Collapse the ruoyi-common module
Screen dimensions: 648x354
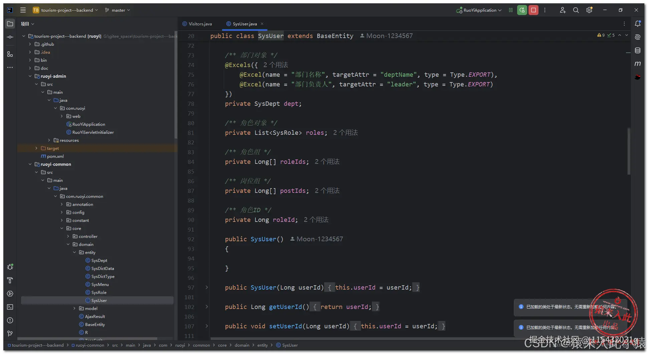click(x=30, y=164)
